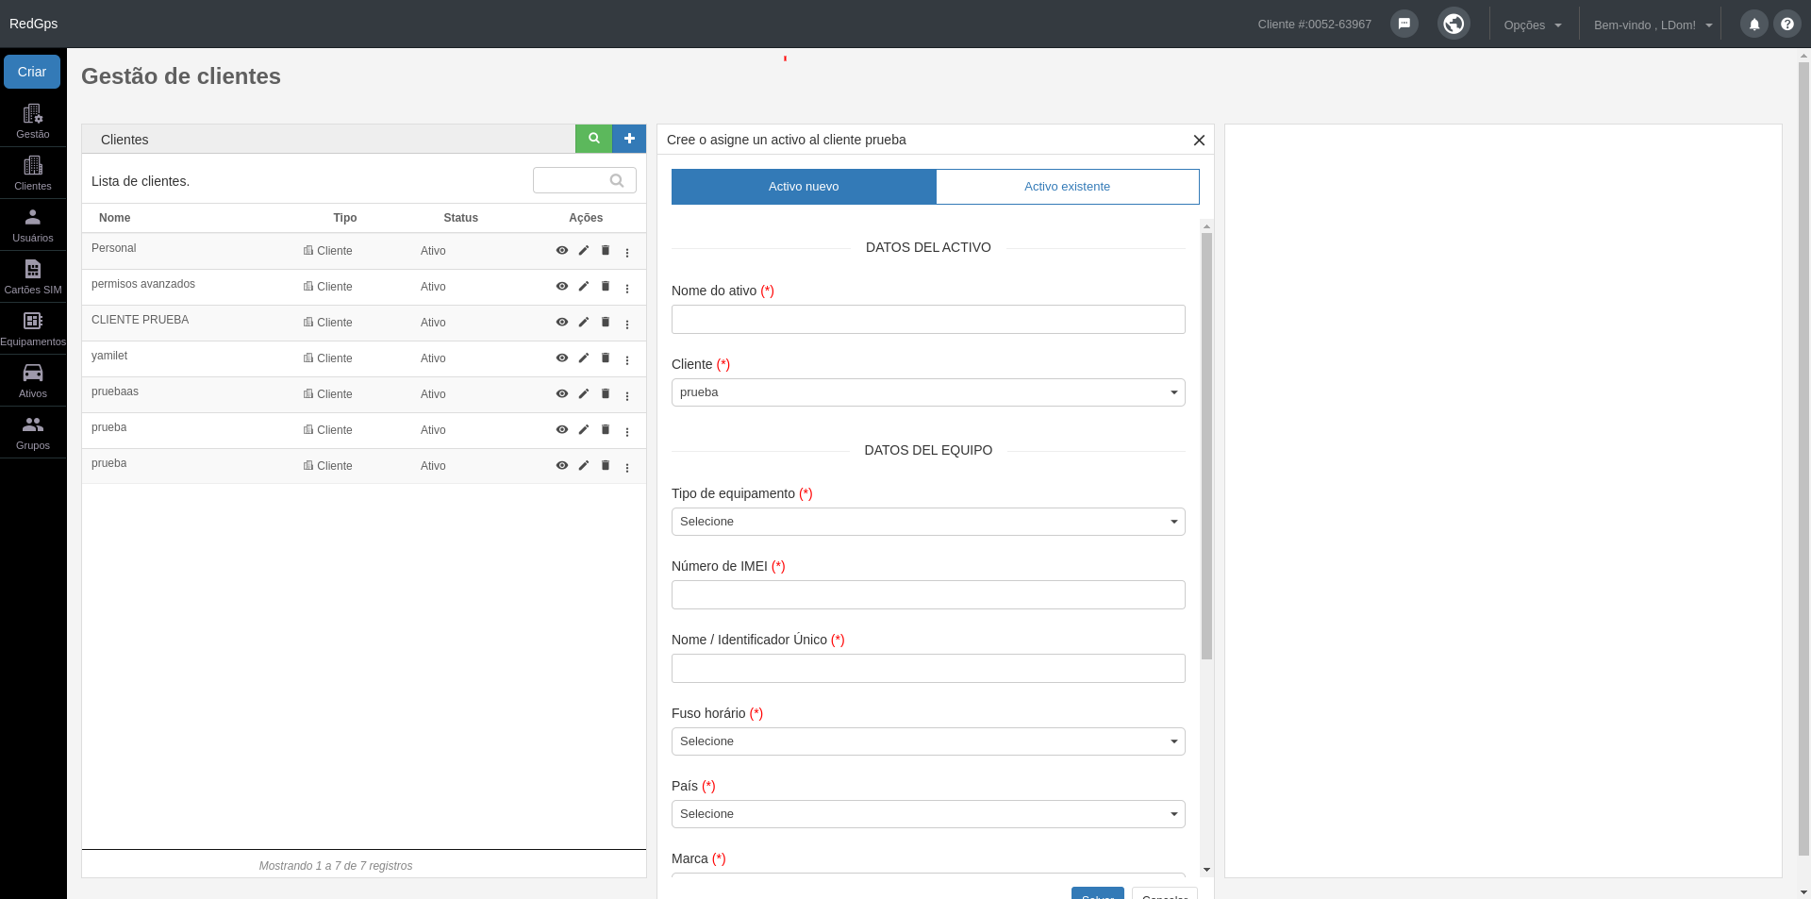
Task: Expand the Bem-vindo user menu
Action: click(x=1653, y=25)
